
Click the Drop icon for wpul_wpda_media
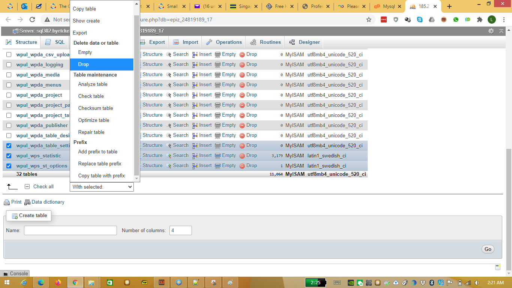(242, 75)
